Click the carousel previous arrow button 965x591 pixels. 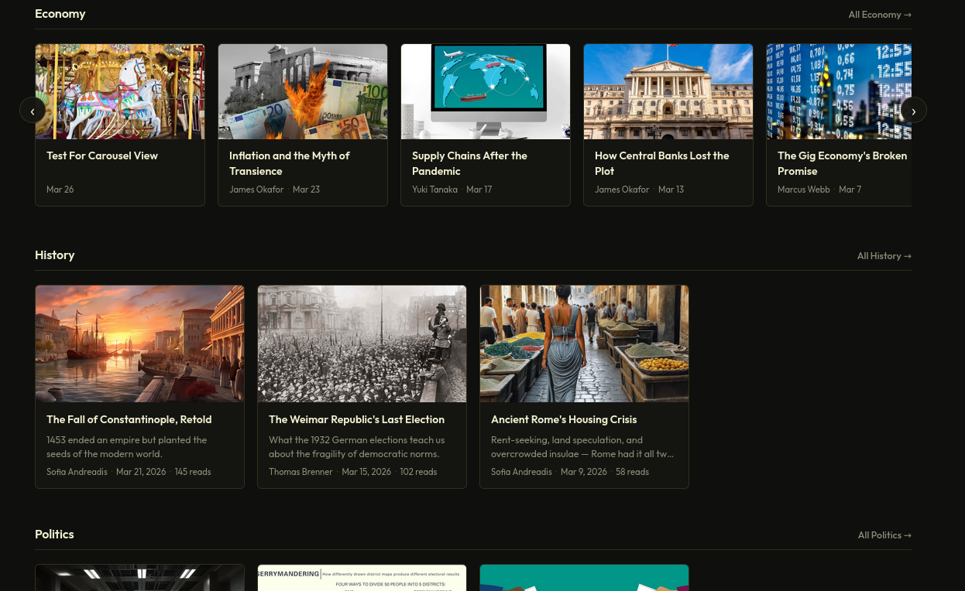click(x=33, y=111)
